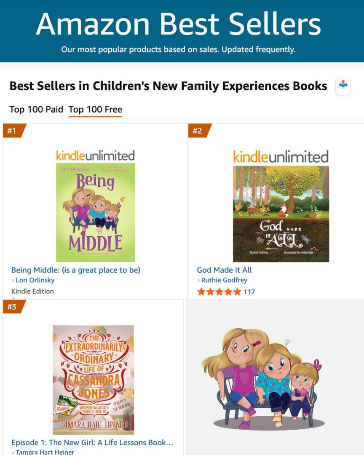Click the share icon beside the heading

pos(343,86)
